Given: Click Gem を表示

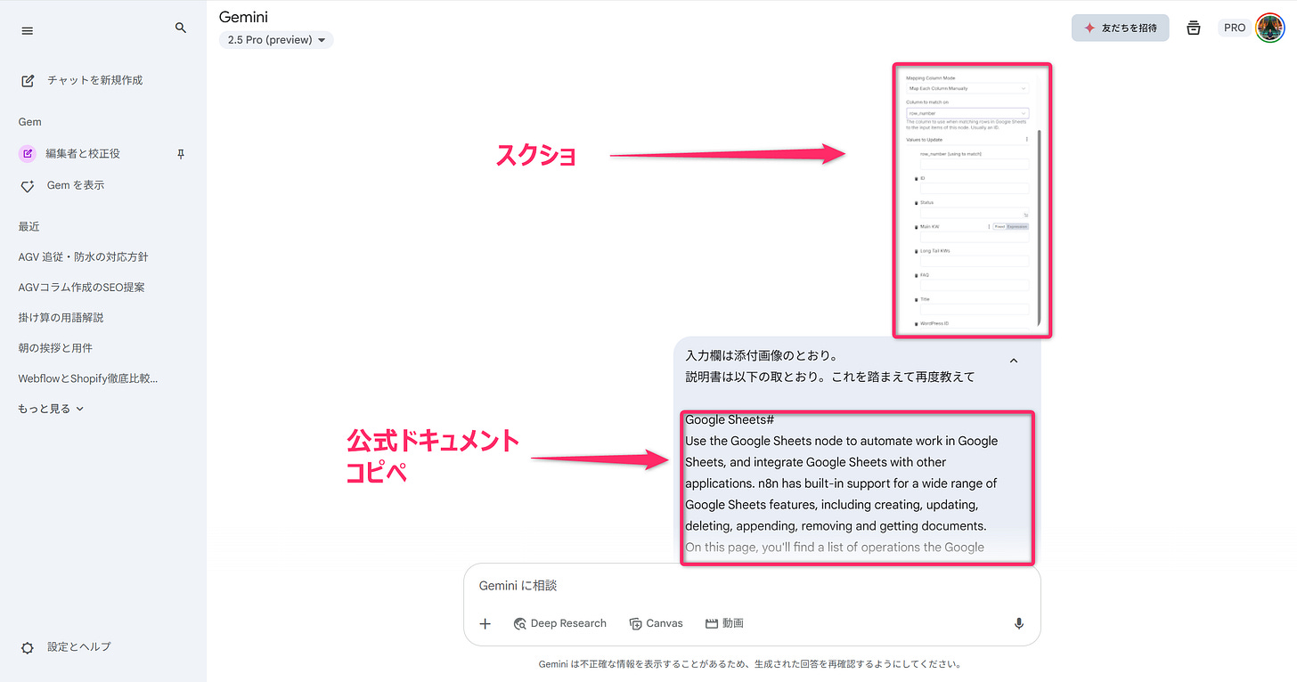Looking at the screenshot, I should pyautogui.click(x=76, y=185).
